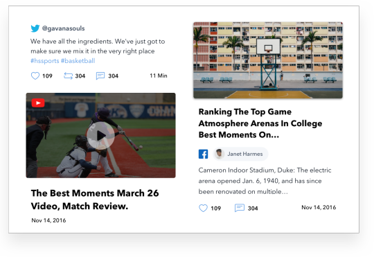The image size is (374, 257).
Task: Click the tweet text about ingredients
Action: 98,46
